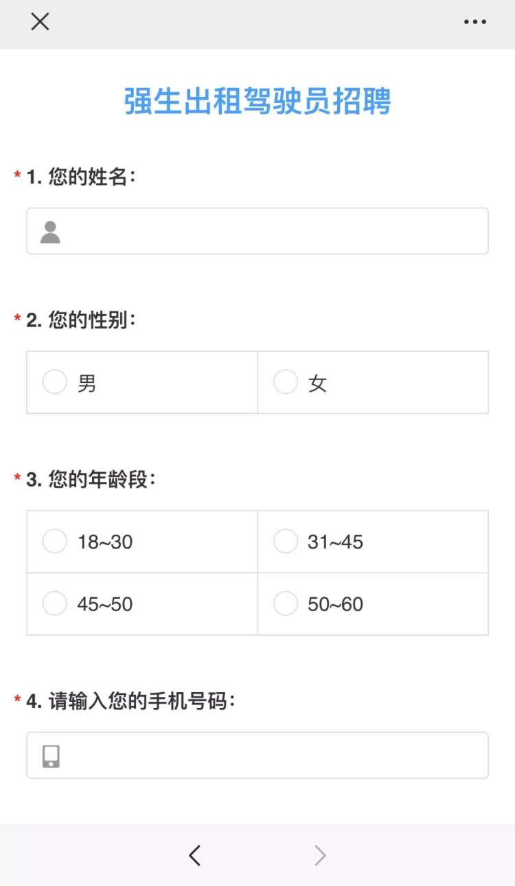Tap the X close icon at top left
515x886 pixels.
pos(40,21)
